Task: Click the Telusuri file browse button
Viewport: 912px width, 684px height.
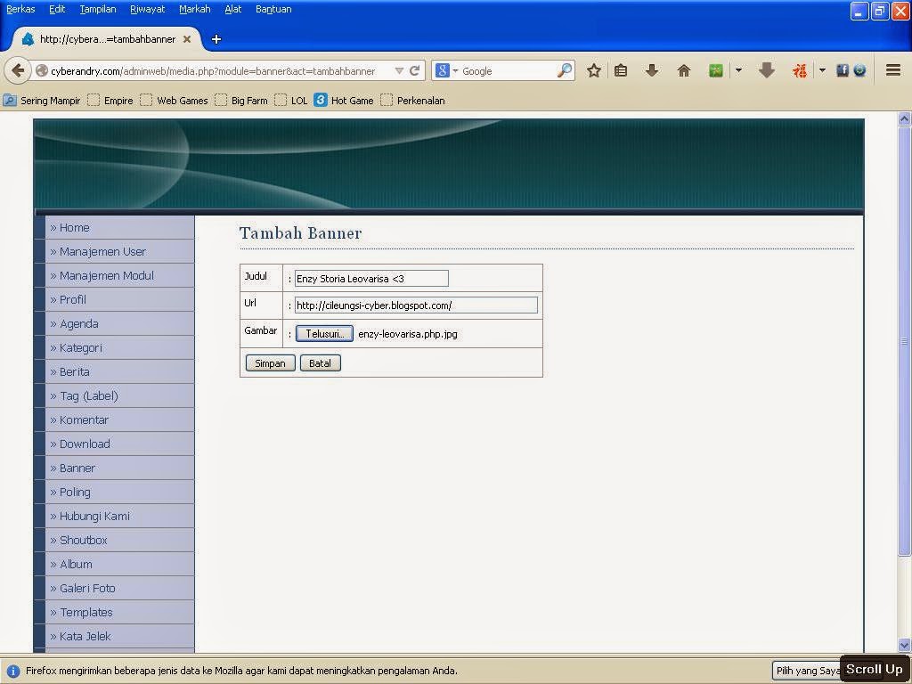Action: pyautogui.click(x=324, y=333)
